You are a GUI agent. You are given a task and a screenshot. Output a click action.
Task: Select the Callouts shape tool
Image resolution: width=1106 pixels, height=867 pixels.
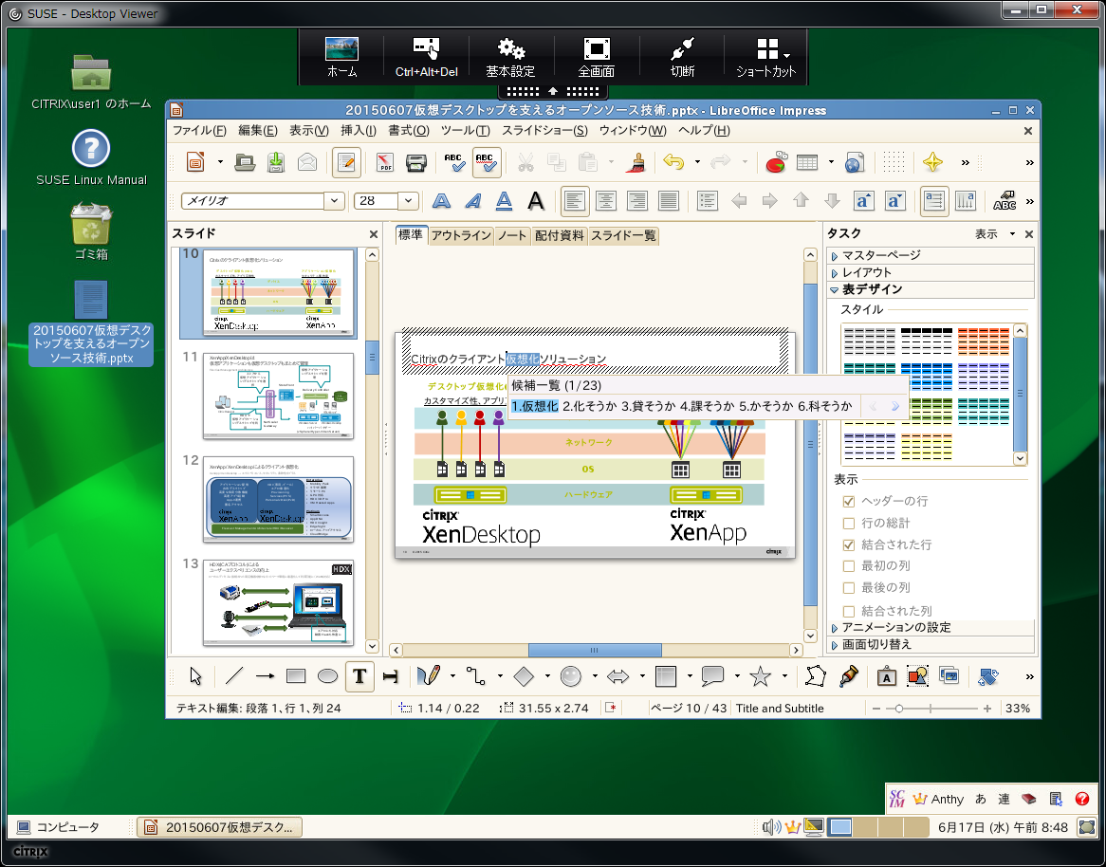pyautogui.click(x=712, y=676)
